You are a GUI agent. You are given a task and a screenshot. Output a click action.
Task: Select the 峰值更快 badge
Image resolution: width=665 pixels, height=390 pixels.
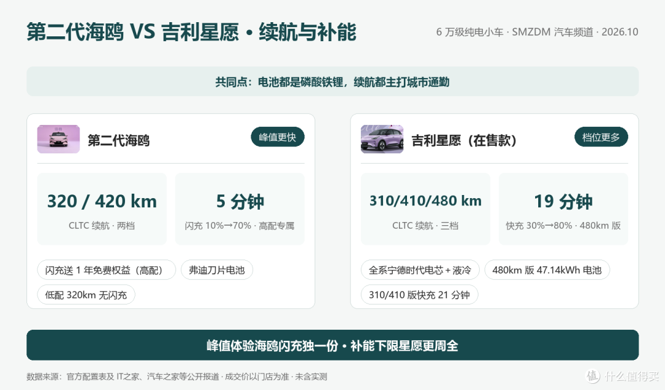coord(278,137)
